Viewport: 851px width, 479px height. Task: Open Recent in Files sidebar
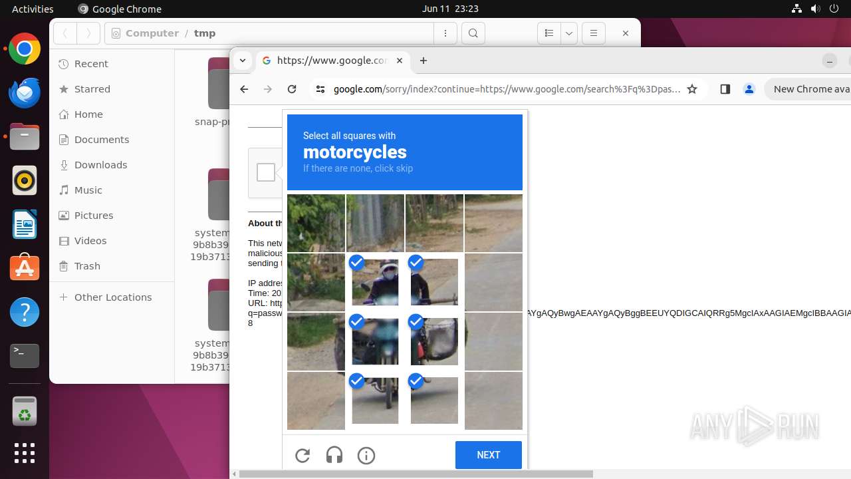pyautogui.click(x=112, y=64)
